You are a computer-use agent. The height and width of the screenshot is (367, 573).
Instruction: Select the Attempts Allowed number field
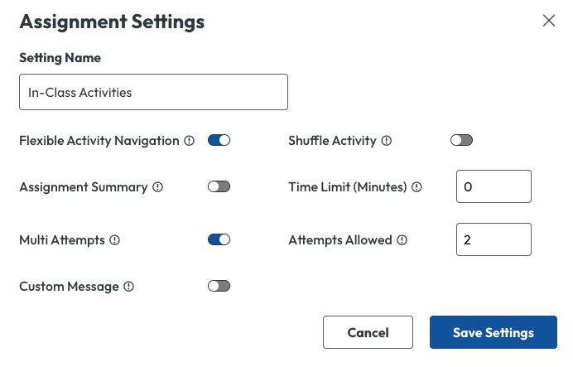click(x=493, y=240)
